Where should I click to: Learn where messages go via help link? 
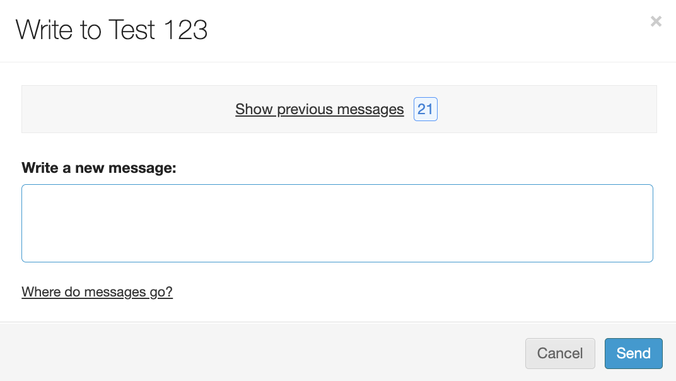pos(97,291)
